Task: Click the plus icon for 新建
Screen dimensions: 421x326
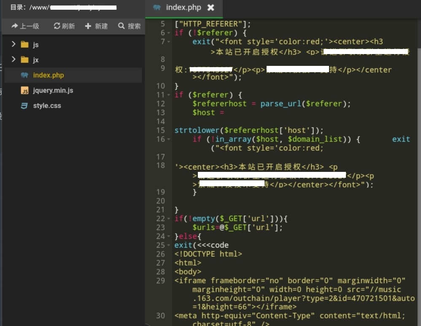Action: [x=88, y=26]
